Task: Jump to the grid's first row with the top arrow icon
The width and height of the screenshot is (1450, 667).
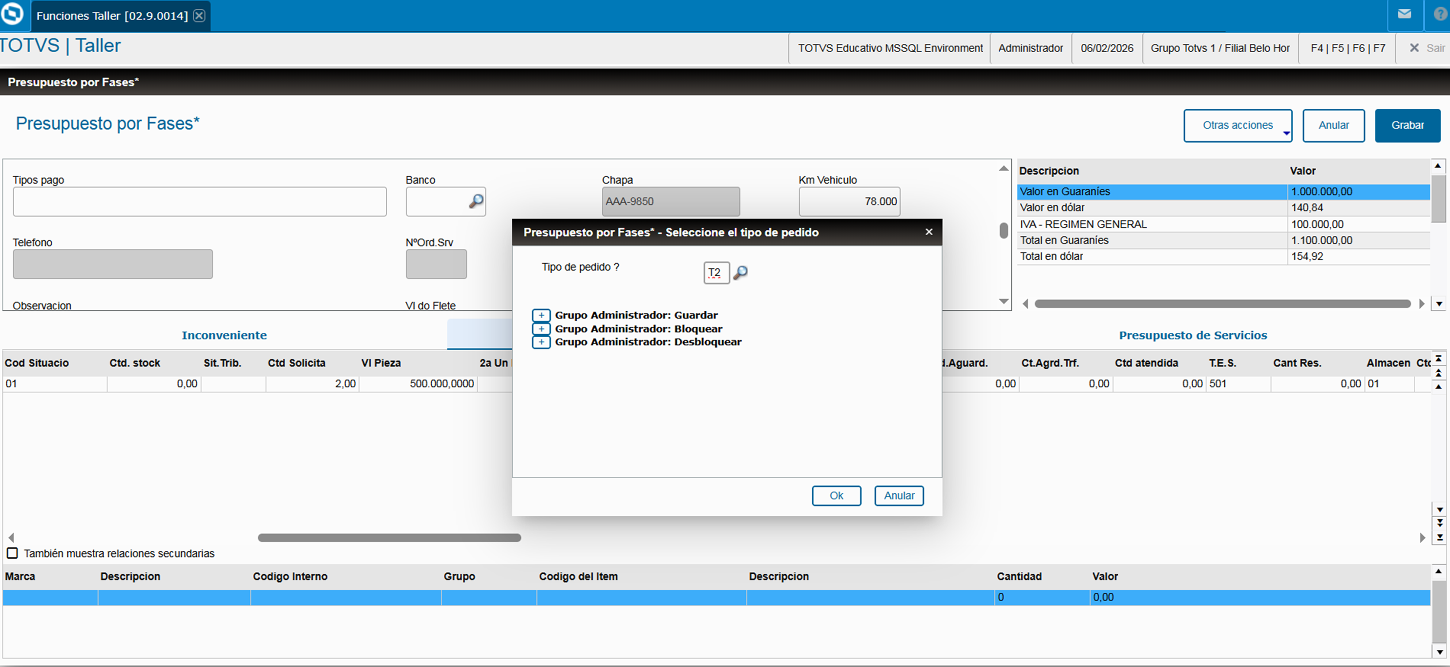Action: pyautogui.click(x=1439, y=358)
